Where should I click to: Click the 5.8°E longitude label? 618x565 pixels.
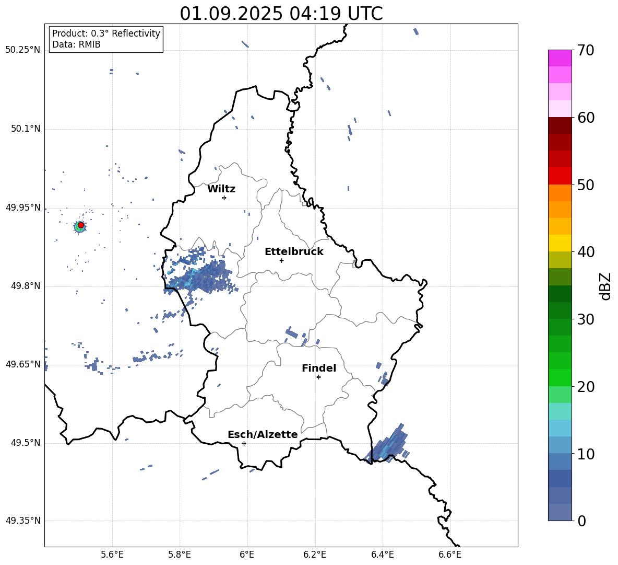tap(180, 555)
